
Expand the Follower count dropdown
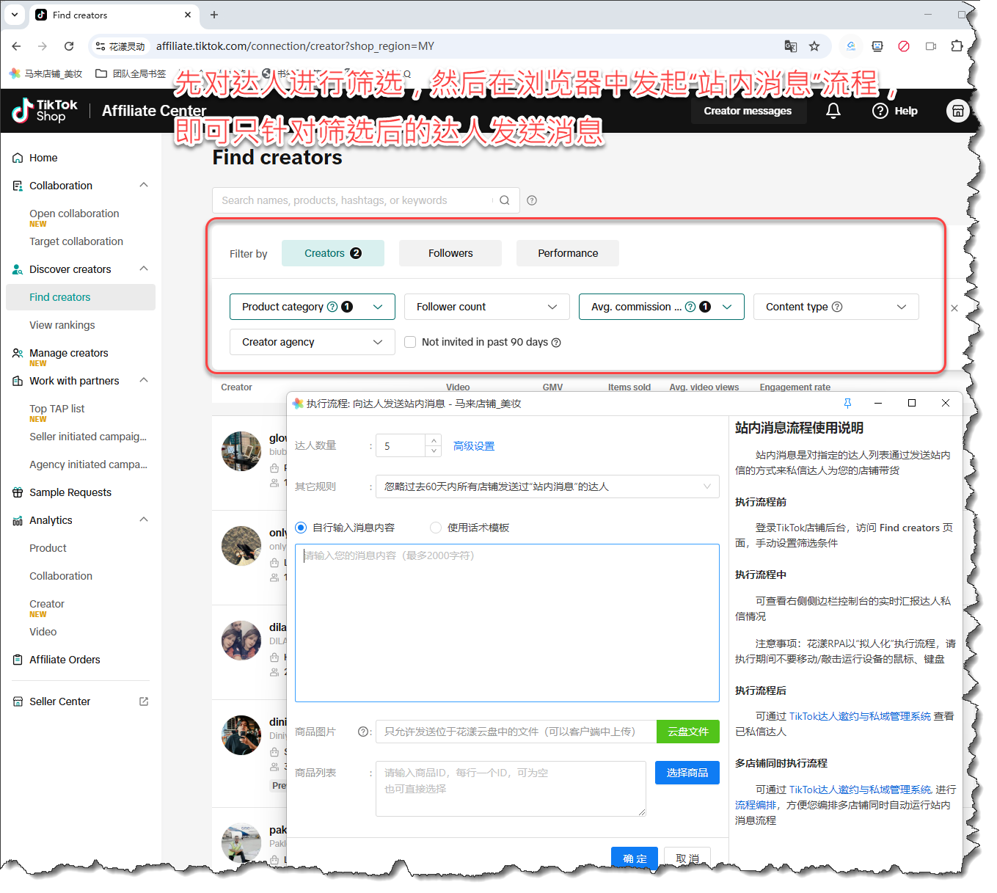486,307
